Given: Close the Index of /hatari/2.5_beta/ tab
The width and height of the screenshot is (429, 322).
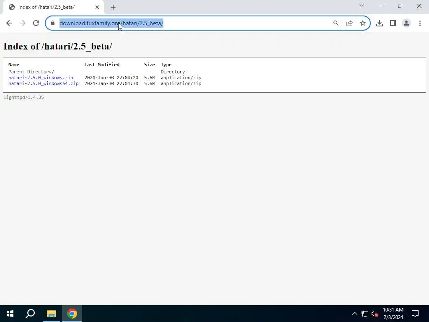Looking at the screenshot, I should click(97, 7).
